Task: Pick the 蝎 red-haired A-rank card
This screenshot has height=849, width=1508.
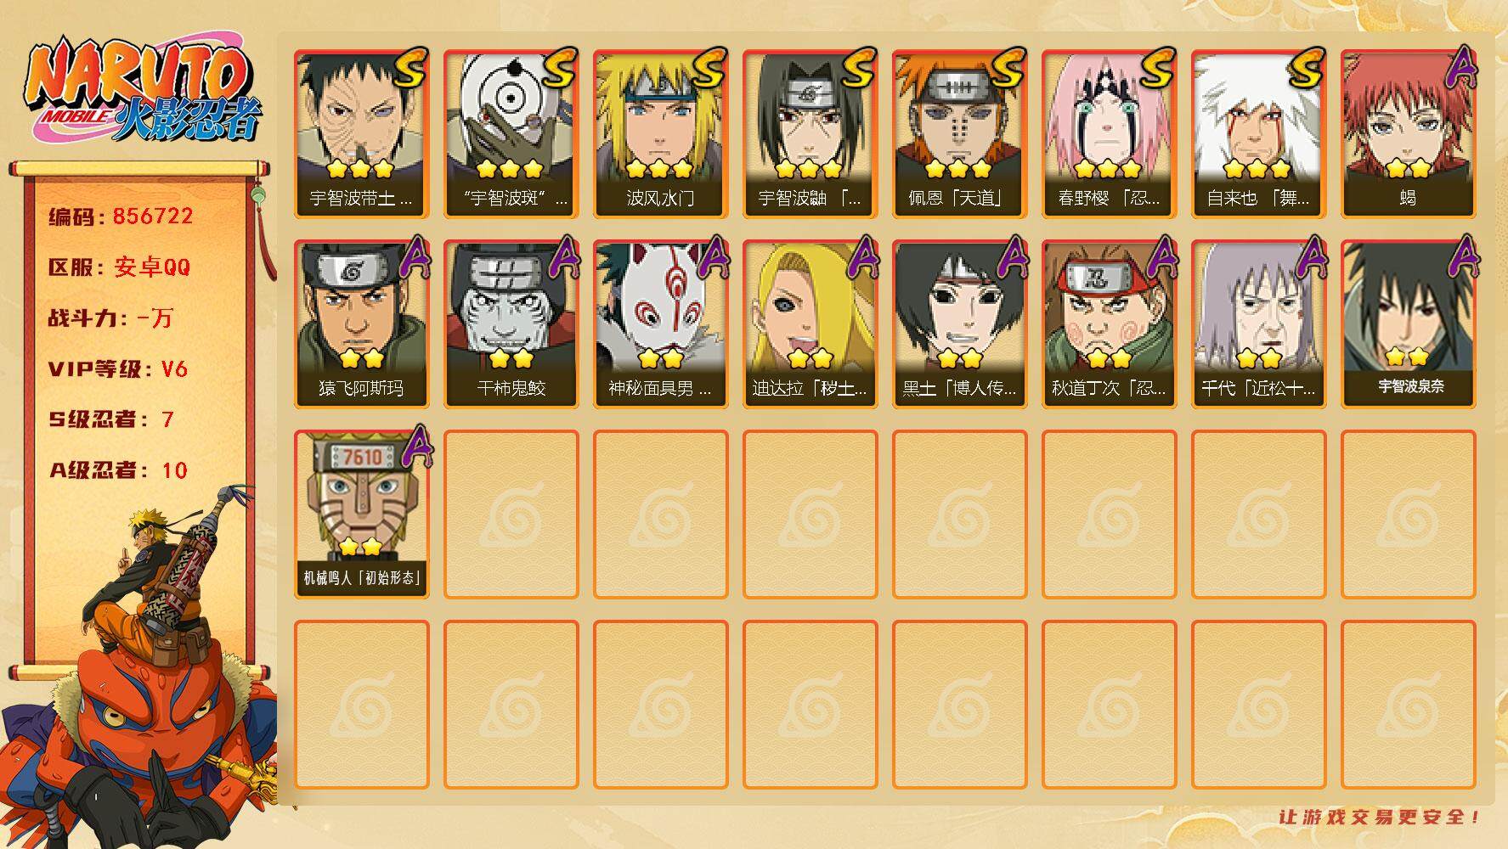Action: pyautogui.click(x=1408, y=134)
